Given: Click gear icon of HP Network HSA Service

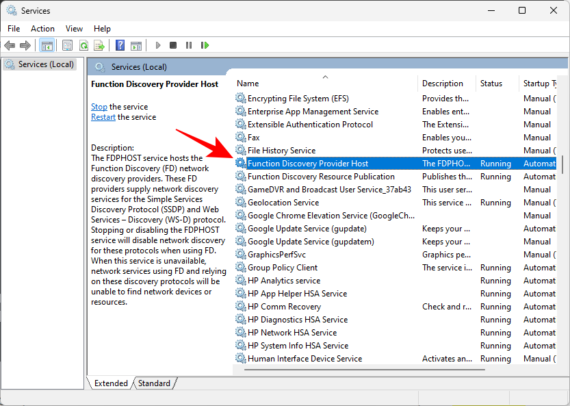Looking at the screenshot, I should tap(240, 333).
